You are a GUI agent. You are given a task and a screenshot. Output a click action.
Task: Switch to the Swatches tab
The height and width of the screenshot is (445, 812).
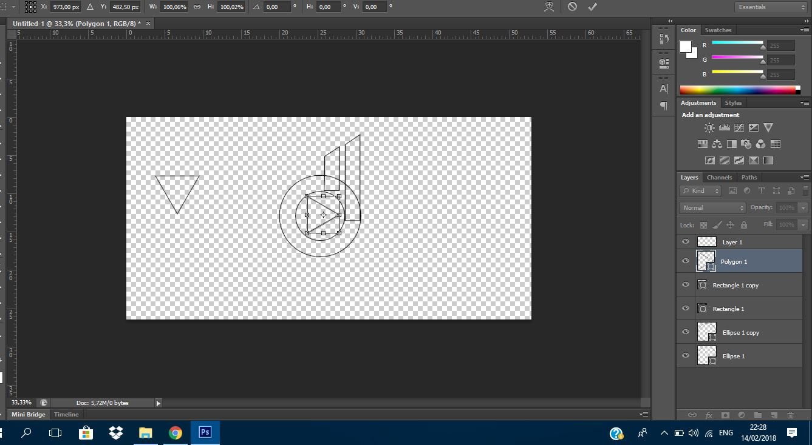pyautogui.click(x=718, y=30)
